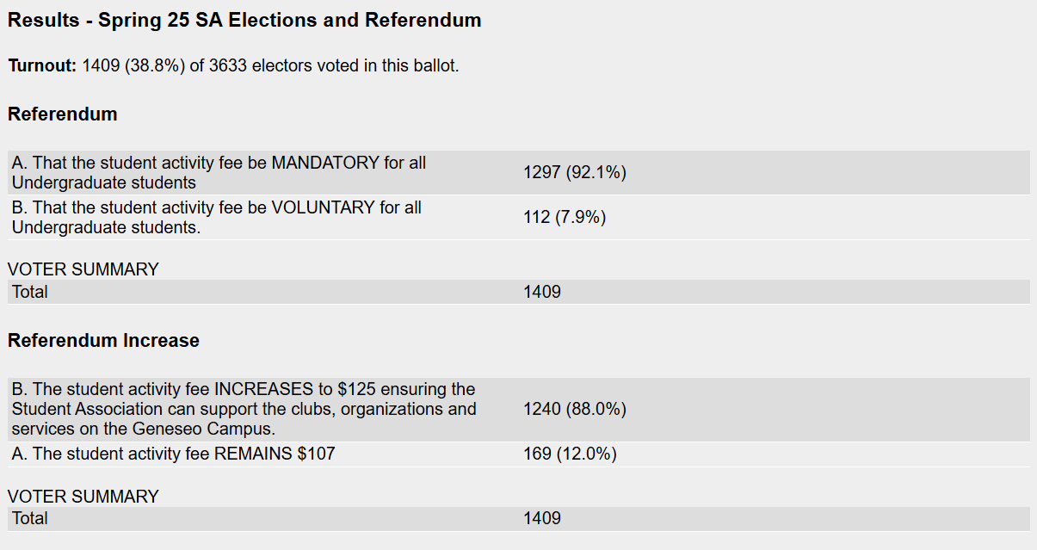The image size is (1037, 550).
Task: Click the 1409 total under Referendum Increase
Action: point(542,518)
